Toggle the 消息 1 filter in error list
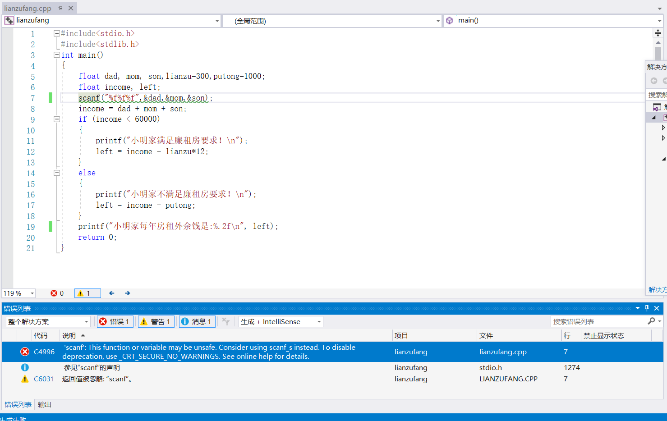This screenshot has height=421, width=667. pos(197,321)
